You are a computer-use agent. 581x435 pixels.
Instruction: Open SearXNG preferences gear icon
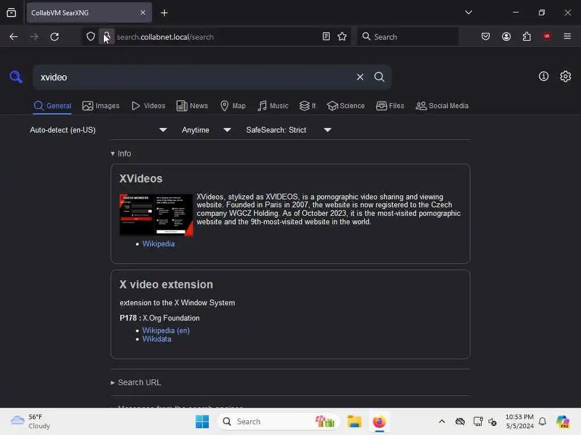click(566, 76)
